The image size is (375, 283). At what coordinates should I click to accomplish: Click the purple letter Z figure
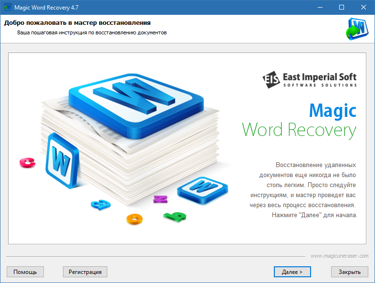click(x=160, y=199)
